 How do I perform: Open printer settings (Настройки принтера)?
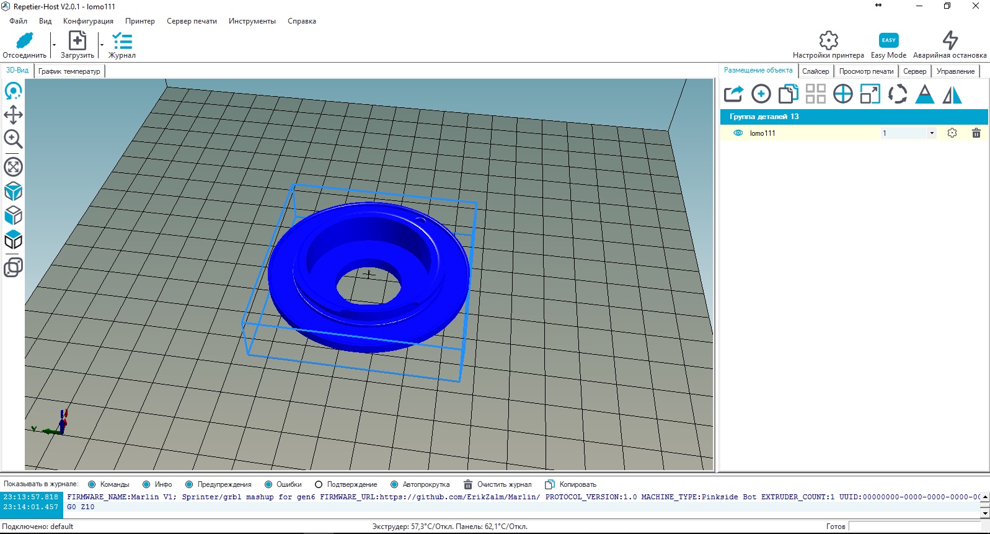[828, 41]
